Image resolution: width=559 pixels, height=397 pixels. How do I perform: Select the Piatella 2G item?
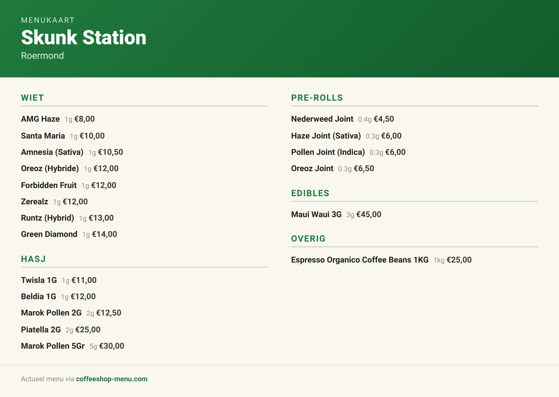(x=41, y=330)
